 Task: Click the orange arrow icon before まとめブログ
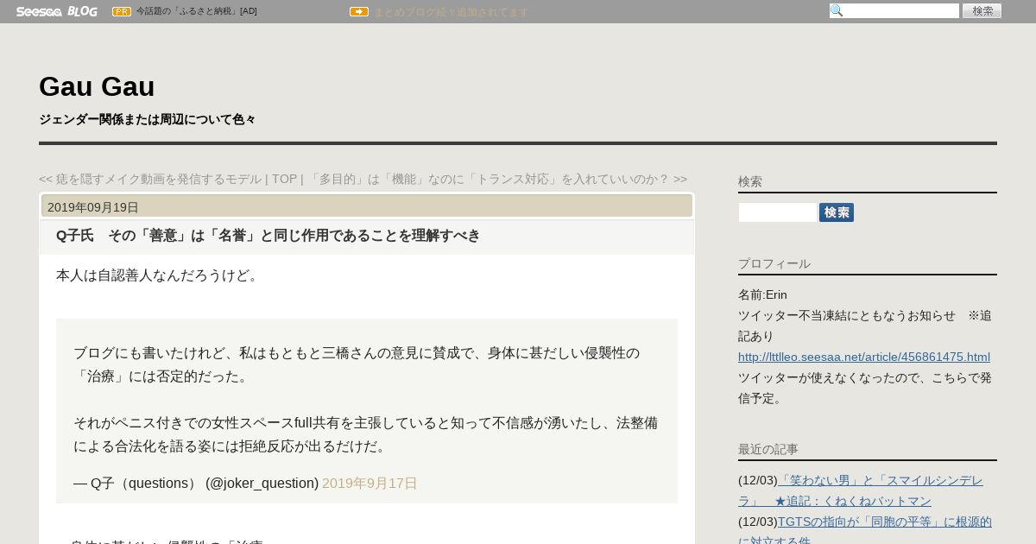(359, 11)
